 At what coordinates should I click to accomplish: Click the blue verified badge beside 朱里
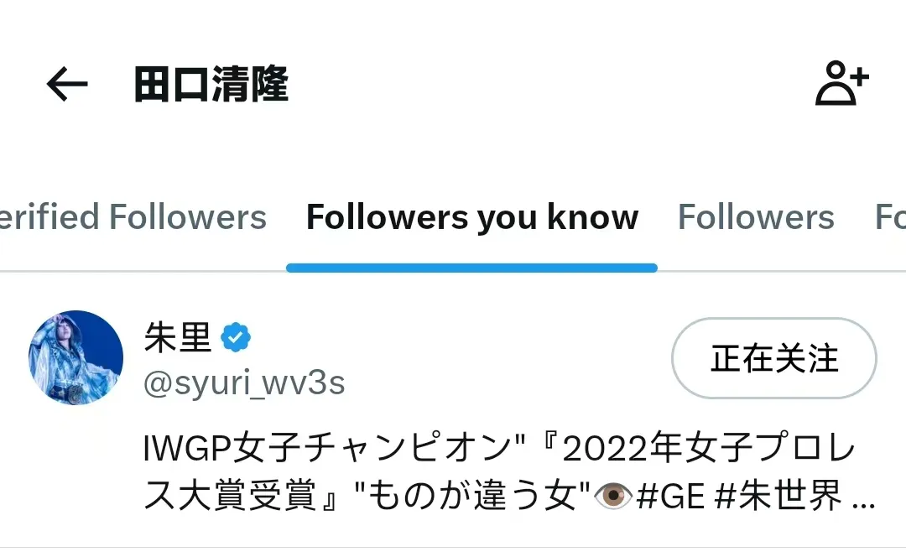point(236,338)
